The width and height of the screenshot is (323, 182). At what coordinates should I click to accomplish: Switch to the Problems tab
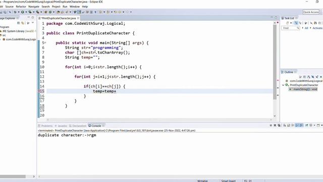point(45,126)
